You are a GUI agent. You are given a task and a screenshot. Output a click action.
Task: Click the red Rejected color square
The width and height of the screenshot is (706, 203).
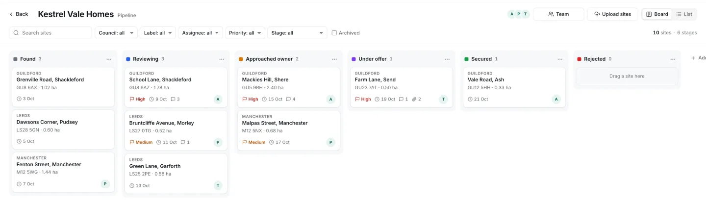[x=580, y=59]
